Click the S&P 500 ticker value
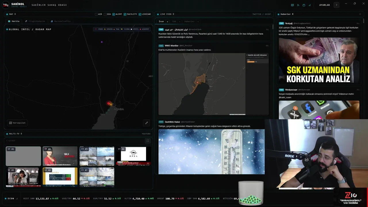368x207 pixels. [x=204, y=198]
